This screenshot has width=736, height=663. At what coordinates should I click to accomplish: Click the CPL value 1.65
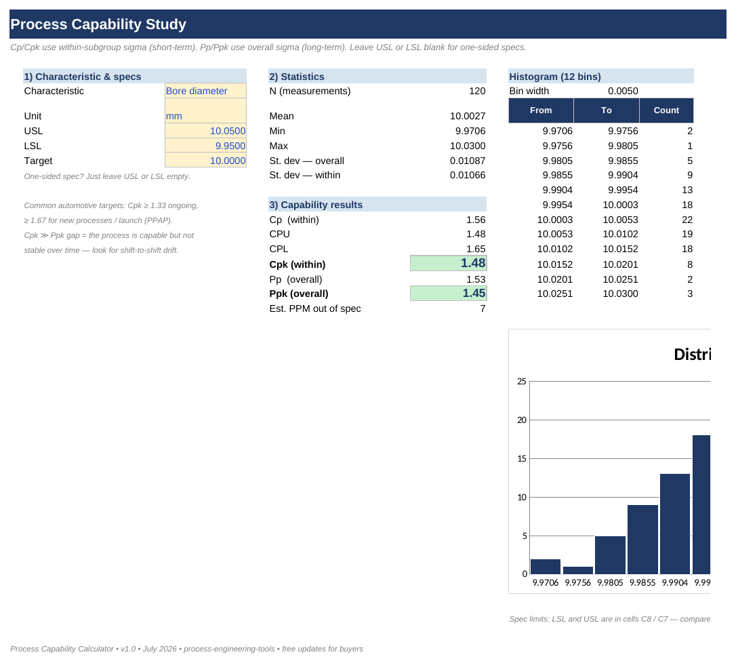(x=476, y=249)
